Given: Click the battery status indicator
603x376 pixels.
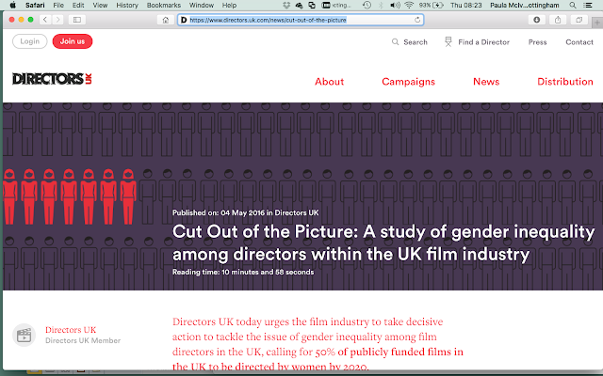Looking at the screenshot, I should click(432, 5).
